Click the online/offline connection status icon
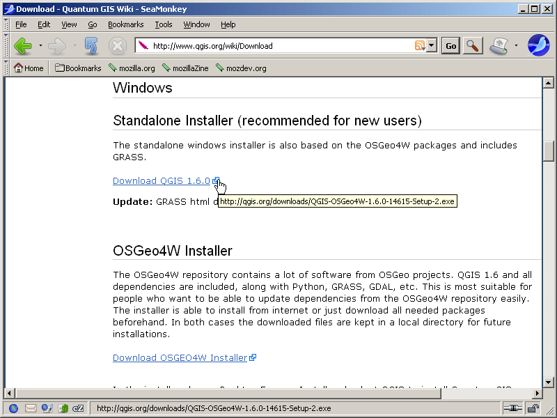Viewport: 557px width, 418px height. click(512, 408)
